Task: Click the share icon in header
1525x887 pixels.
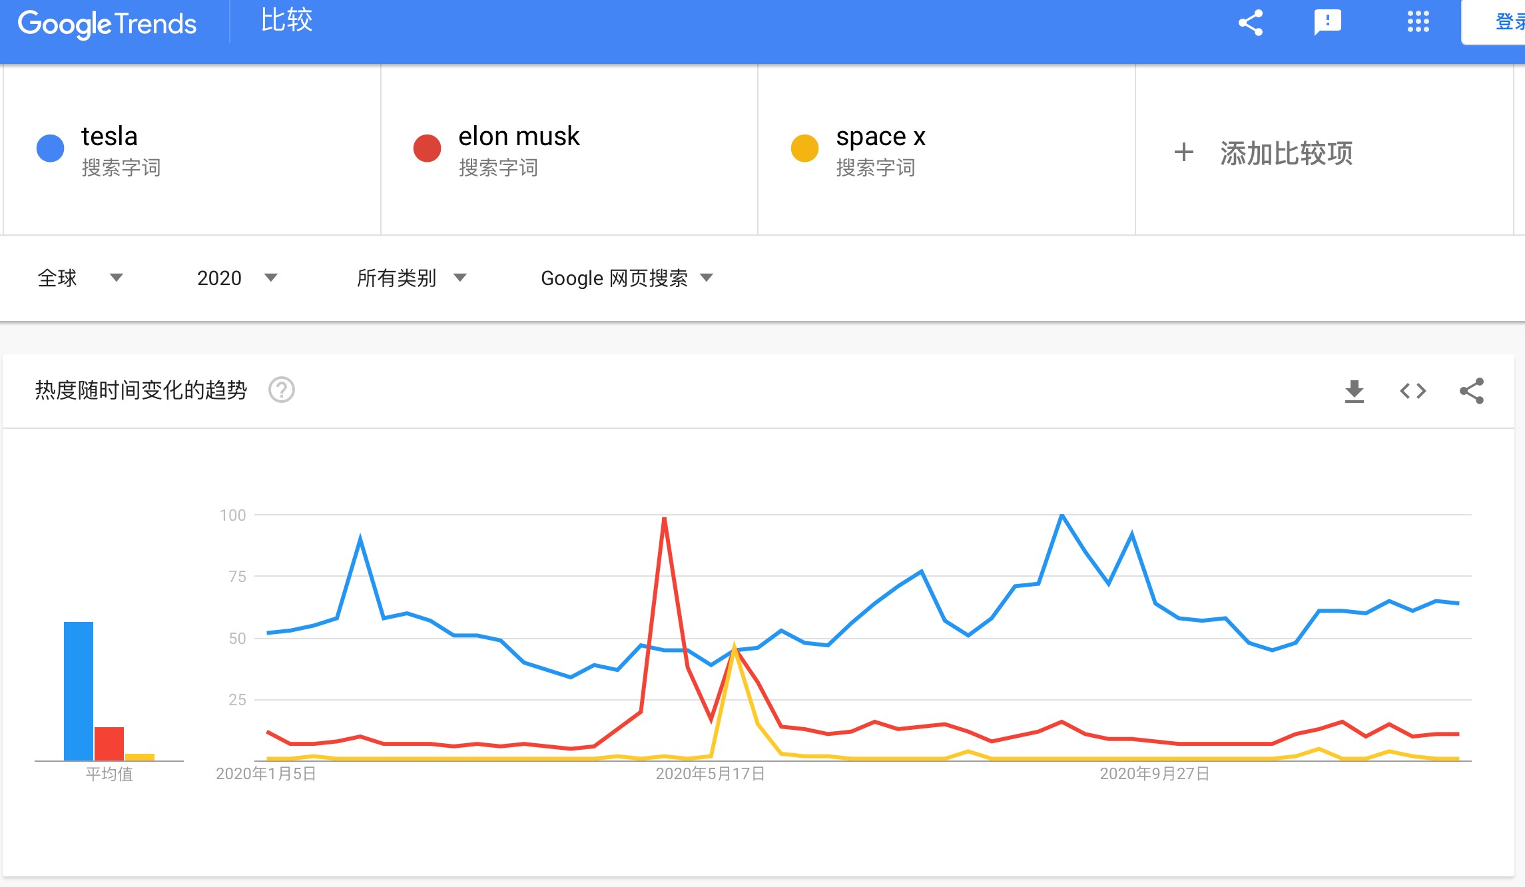Action: coord(1250,23)
